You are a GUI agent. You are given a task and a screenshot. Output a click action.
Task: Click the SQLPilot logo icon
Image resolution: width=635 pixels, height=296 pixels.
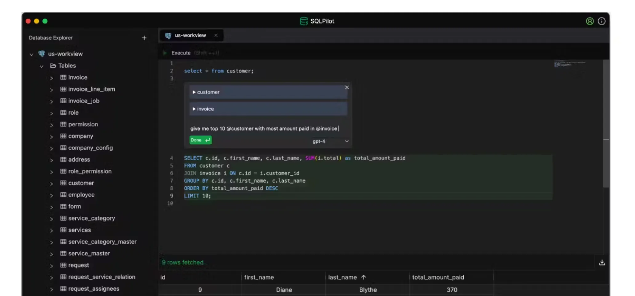304,21
